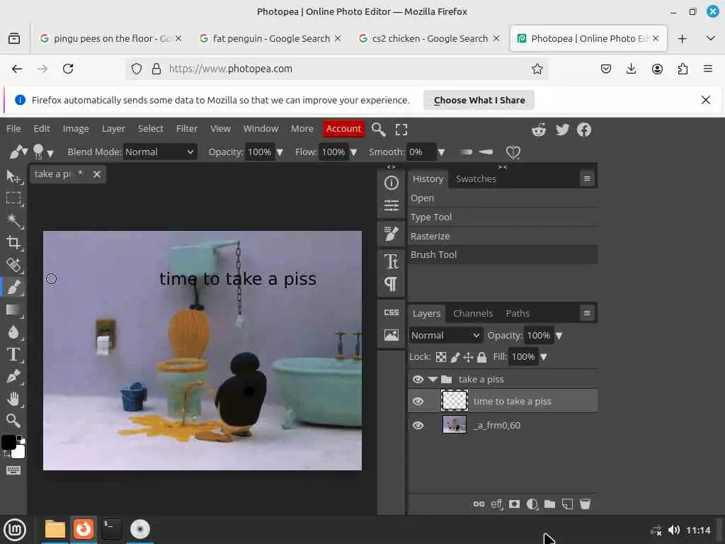Expand the layer Fill arrow

[x=543, y=357]
